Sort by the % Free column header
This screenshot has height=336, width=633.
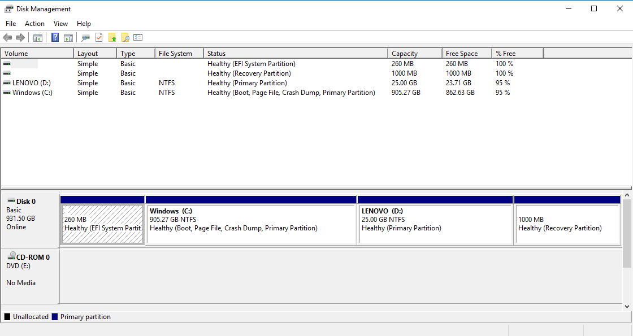point(518,53)
